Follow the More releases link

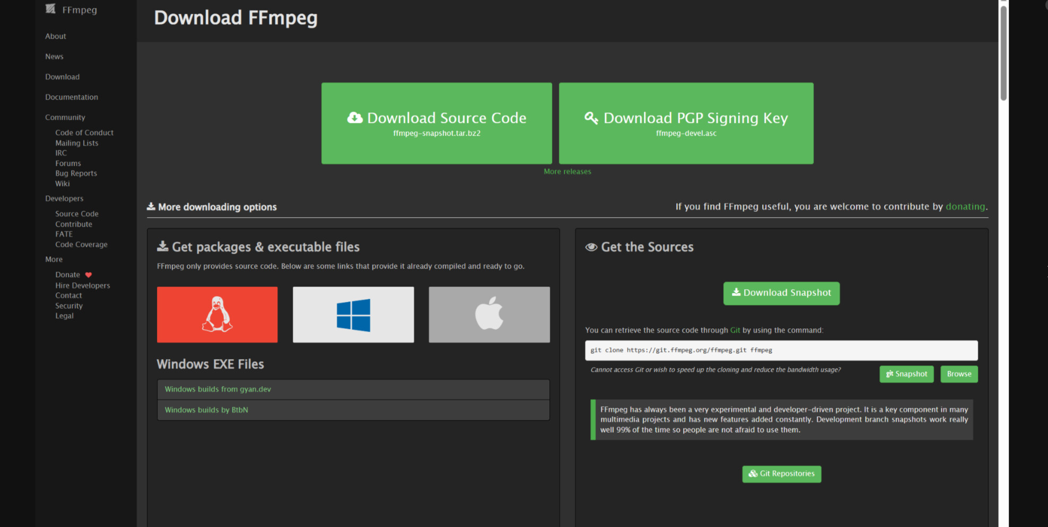567,172
